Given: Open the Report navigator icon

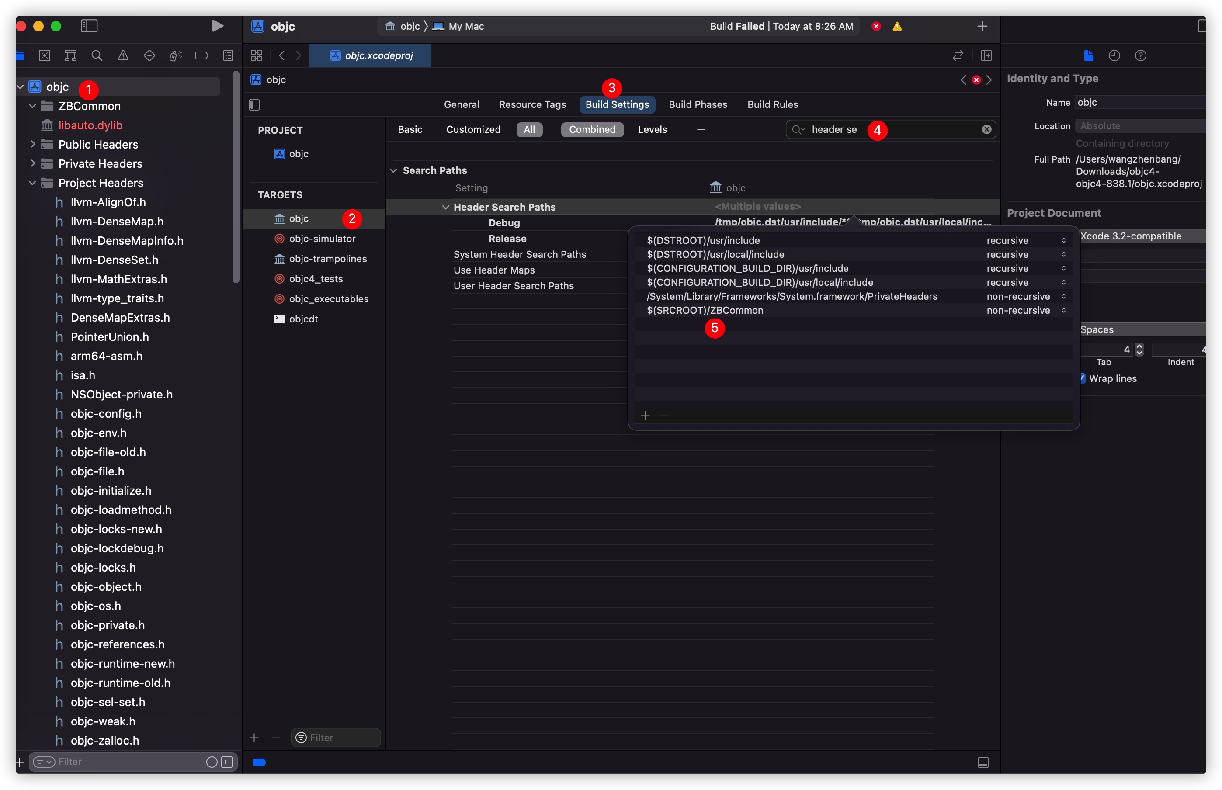Looking at the screenshot, I should click(x=228, y=55).
